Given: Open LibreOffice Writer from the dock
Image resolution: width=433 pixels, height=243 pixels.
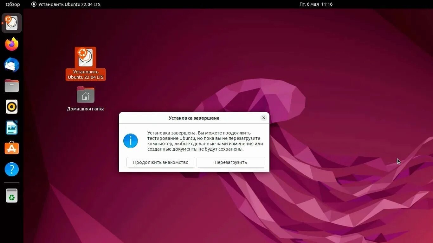Looking at the screenshot, I should tap(12, 128).
